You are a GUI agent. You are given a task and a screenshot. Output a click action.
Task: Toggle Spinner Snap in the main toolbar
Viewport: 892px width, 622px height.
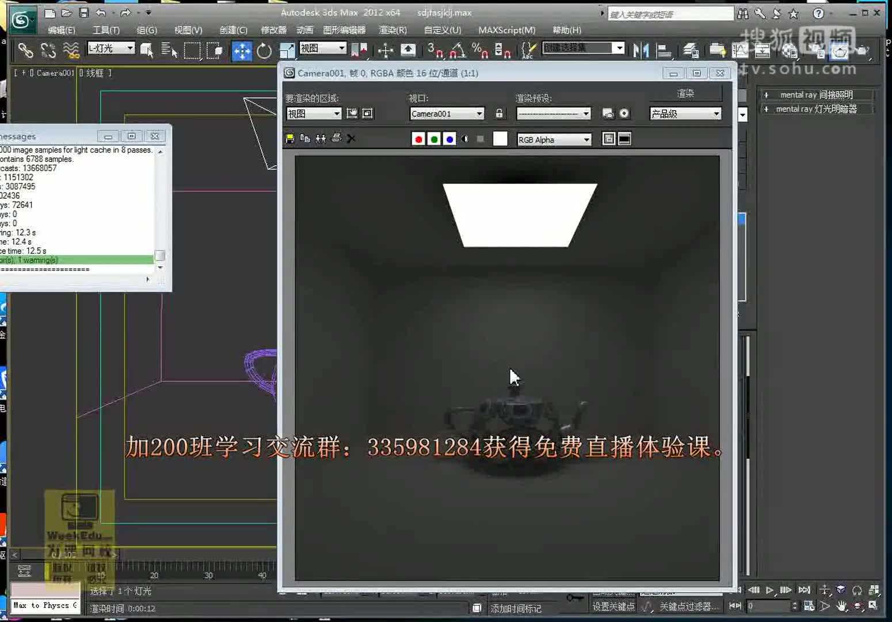coord(502,51)
